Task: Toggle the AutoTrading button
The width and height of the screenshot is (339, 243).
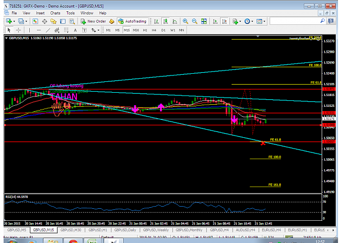Action: pos(132,21)
